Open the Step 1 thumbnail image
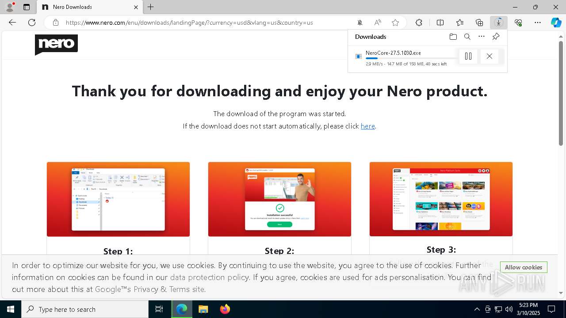Image resolution: width=566 pixels, height=318 pixels. pos(118,199)
